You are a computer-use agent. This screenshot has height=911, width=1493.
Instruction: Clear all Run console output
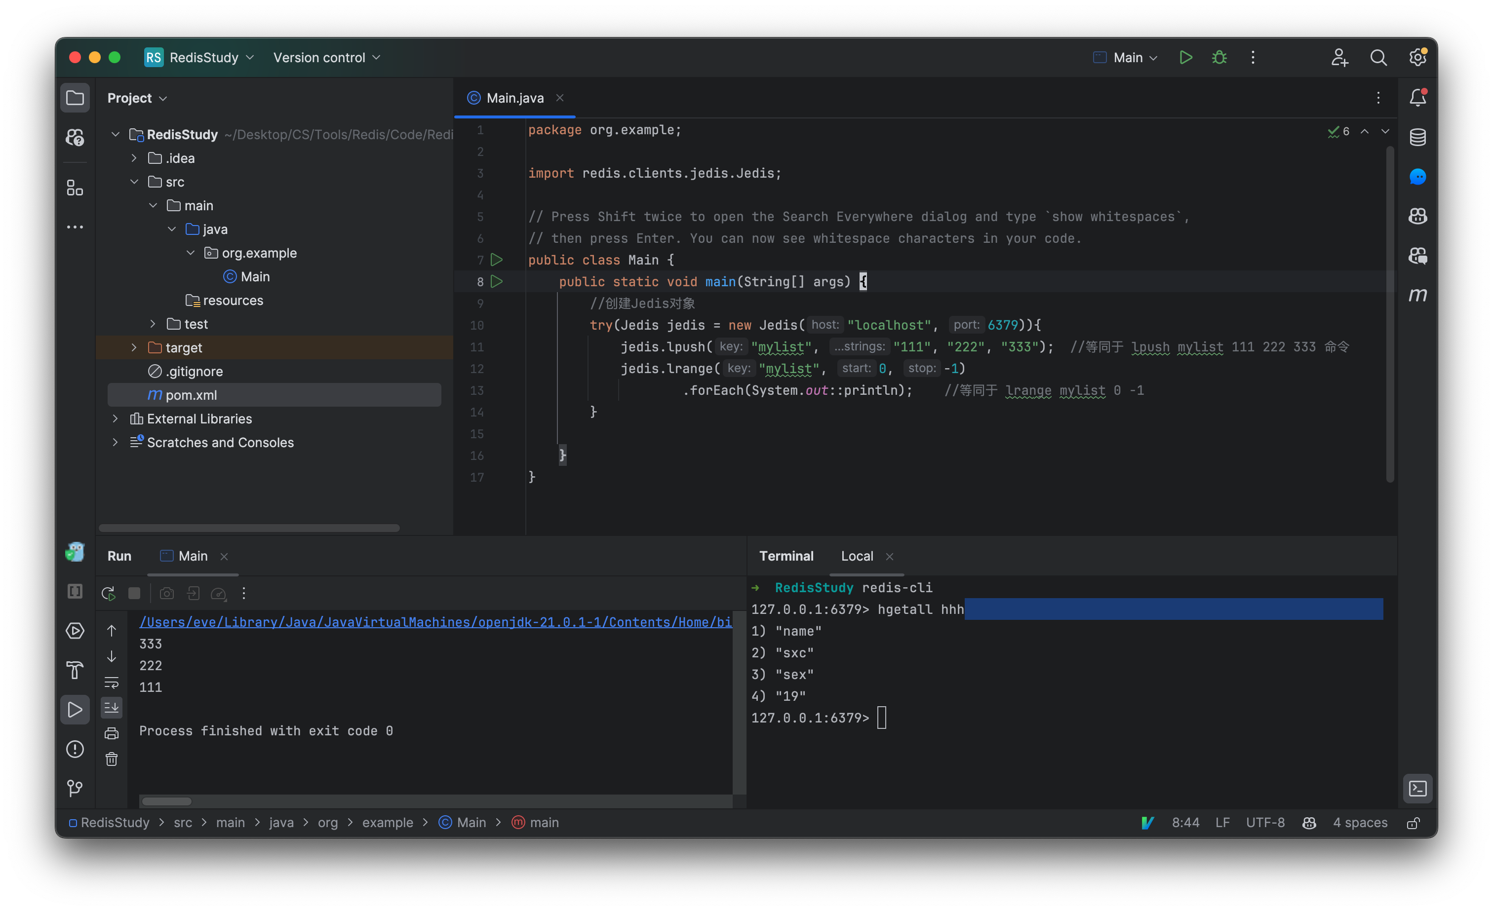click(x=112, y=759)
